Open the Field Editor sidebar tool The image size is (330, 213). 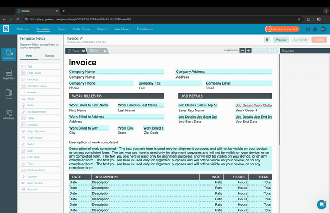(x=8, y=54)
